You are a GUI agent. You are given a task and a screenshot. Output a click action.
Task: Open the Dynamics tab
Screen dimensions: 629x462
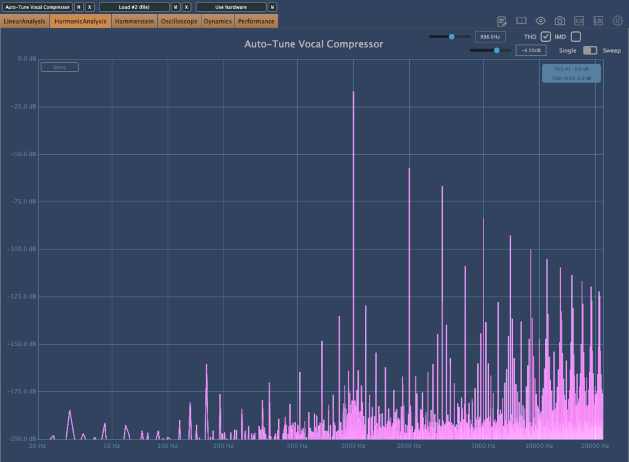click(217, 22)
